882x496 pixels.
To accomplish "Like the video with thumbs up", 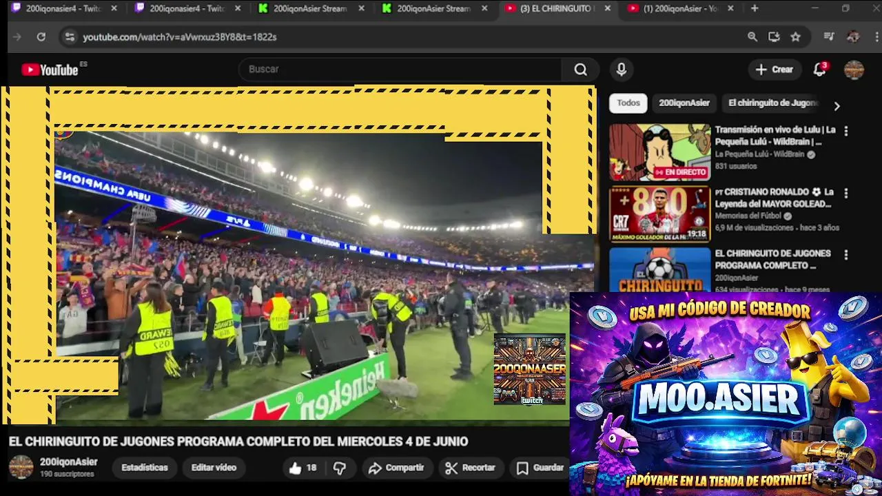I will point(303,468).
